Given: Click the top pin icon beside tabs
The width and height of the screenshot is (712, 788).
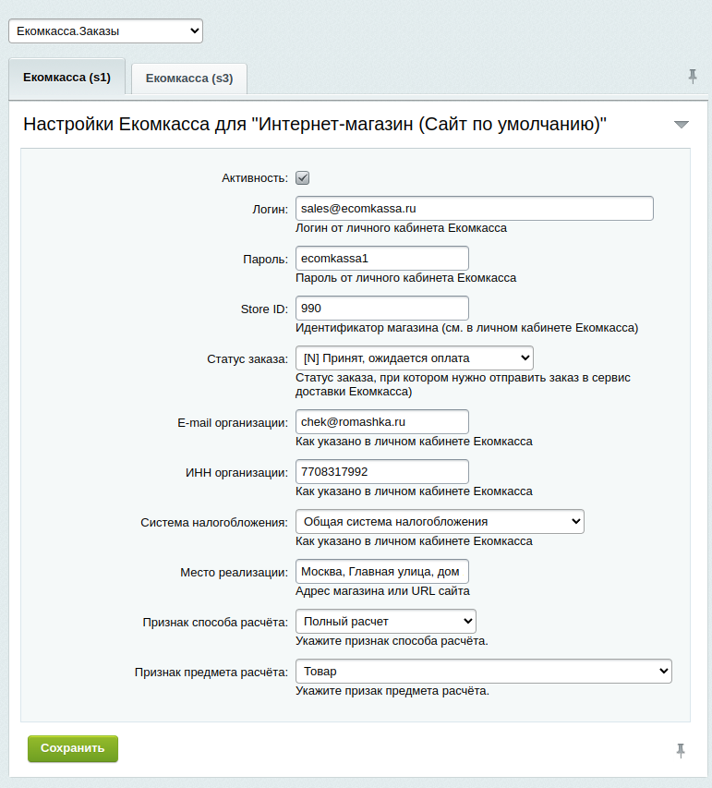Looking at the screenshot, I should click(693, 77).
